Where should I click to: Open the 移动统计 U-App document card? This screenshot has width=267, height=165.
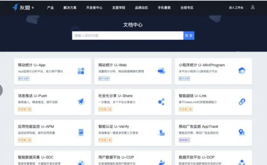click(x=53, y=71)
